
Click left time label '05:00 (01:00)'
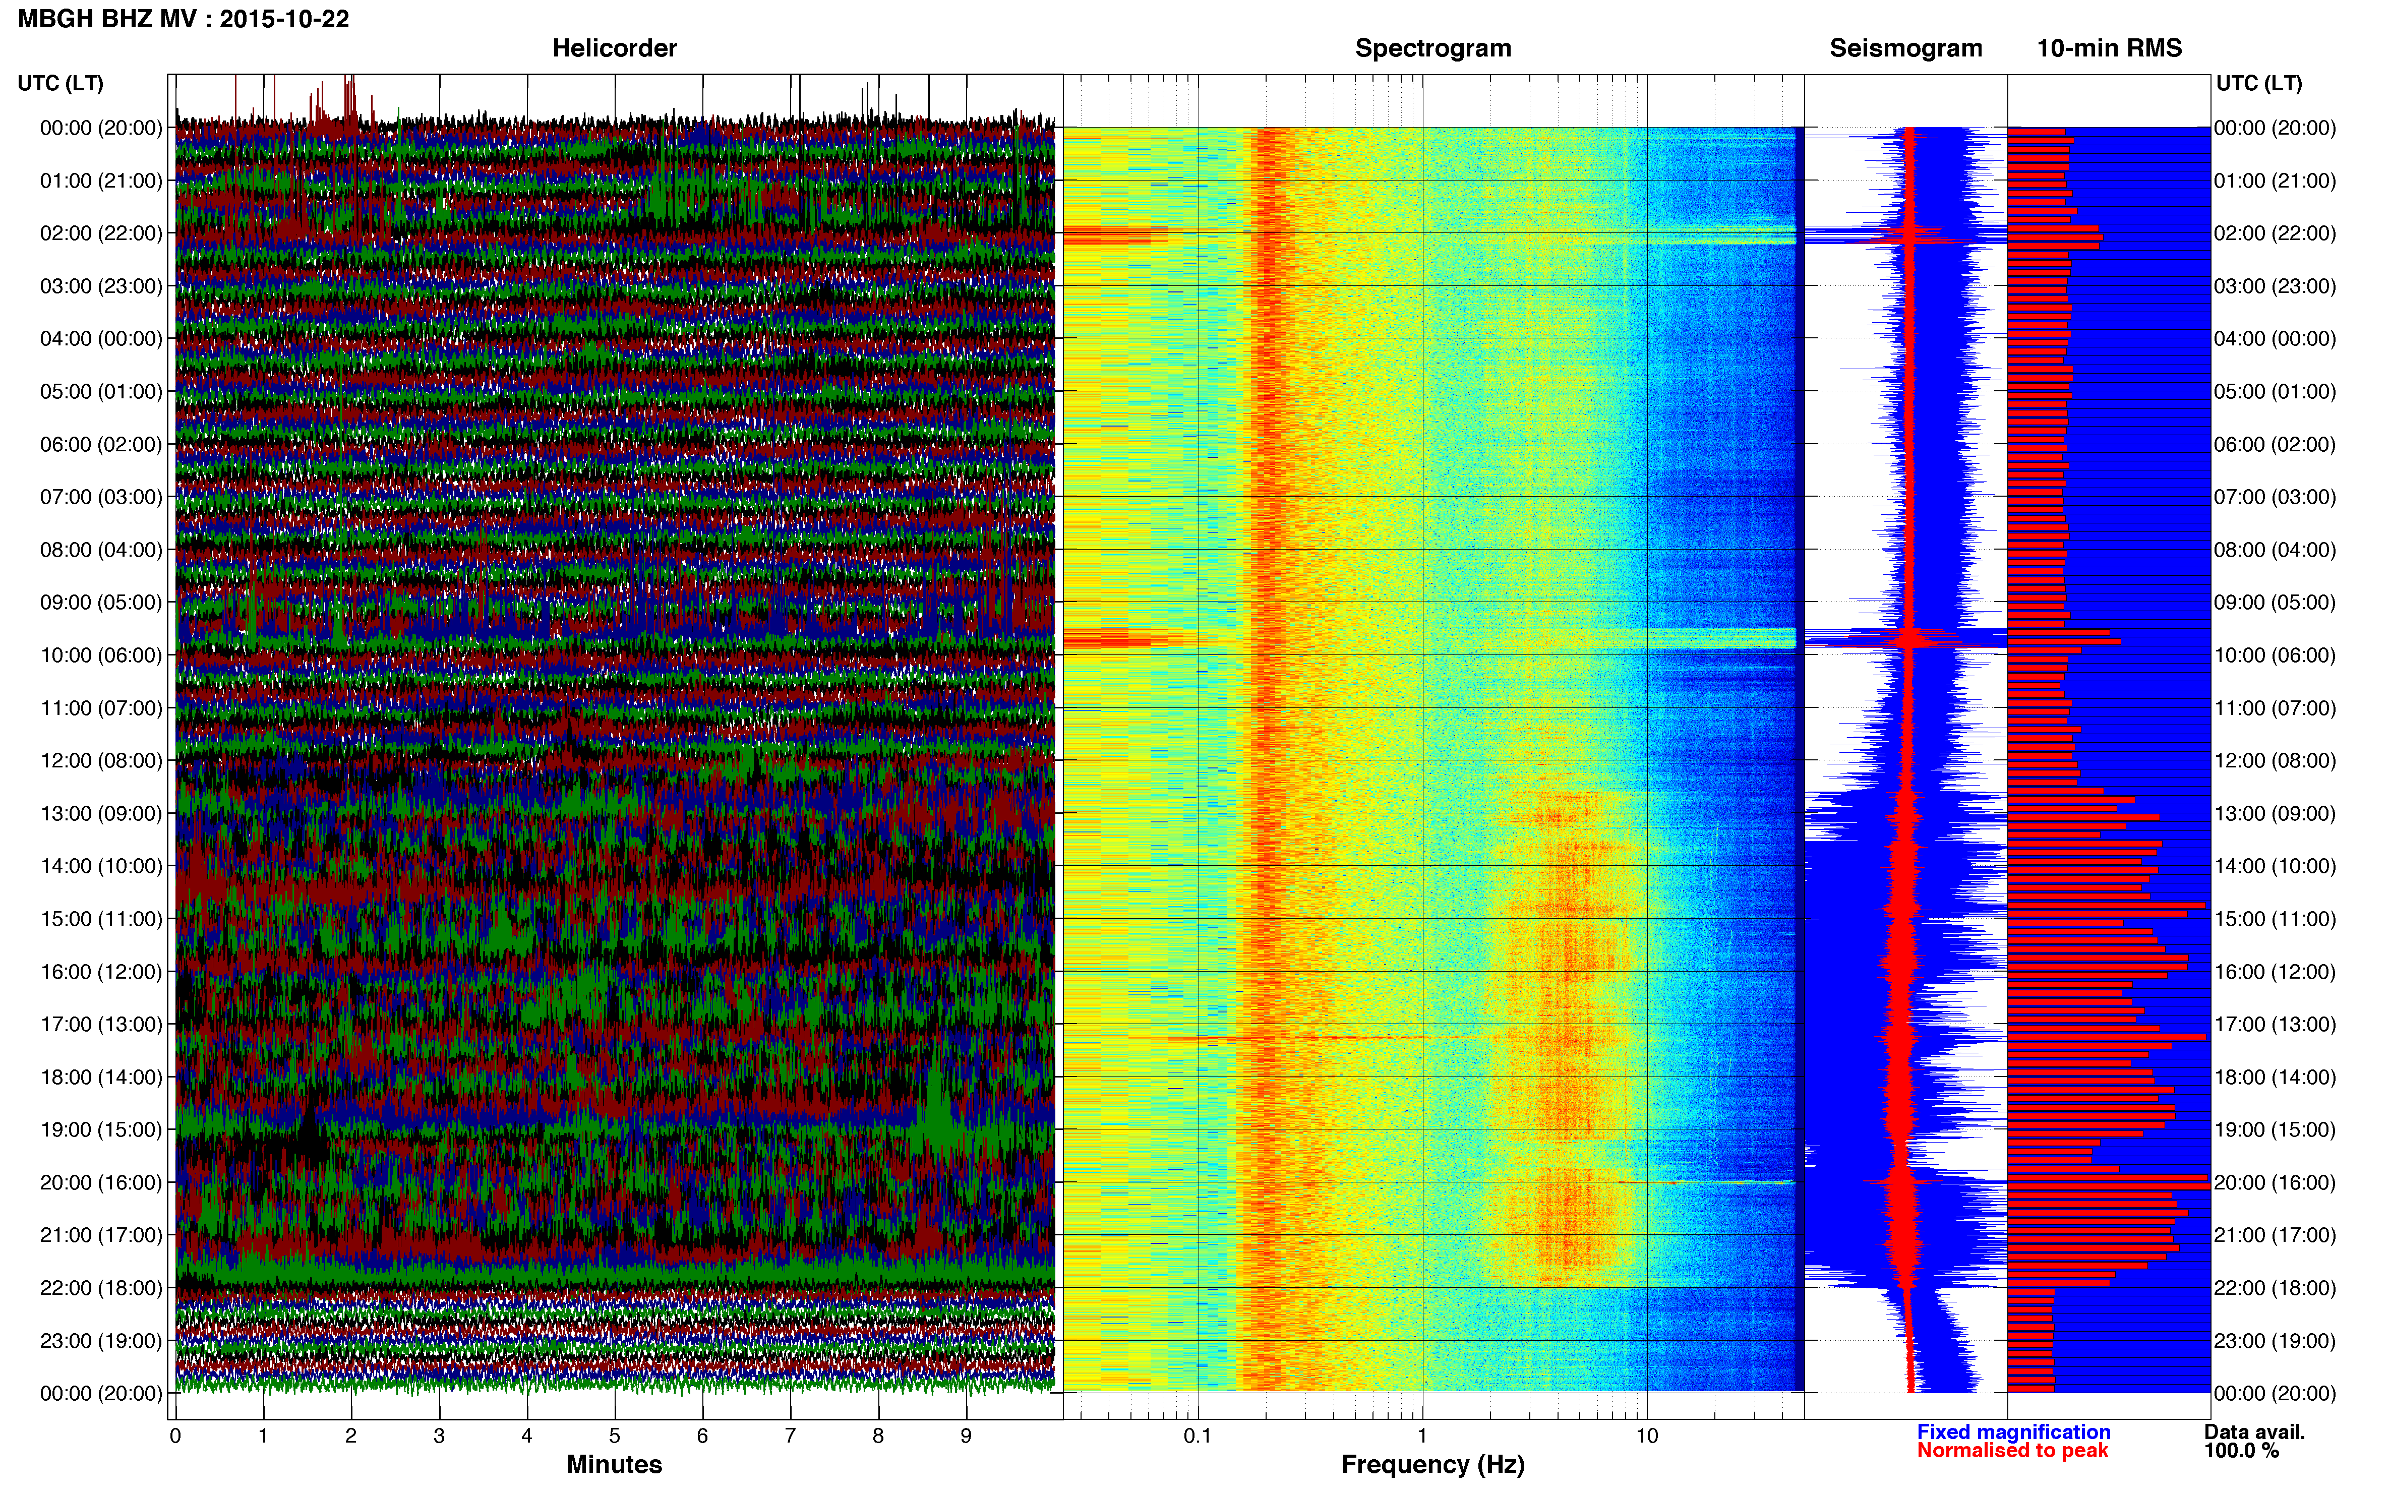click(101, 391)
